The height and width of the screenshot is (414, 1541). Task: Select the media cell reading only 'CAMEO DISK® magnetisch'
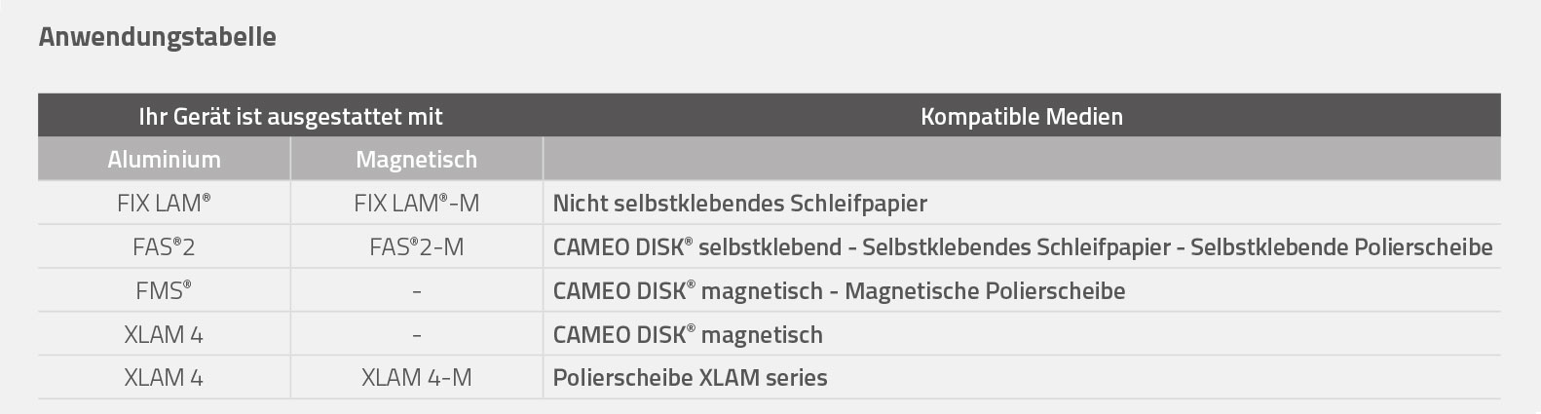point(687,334)
